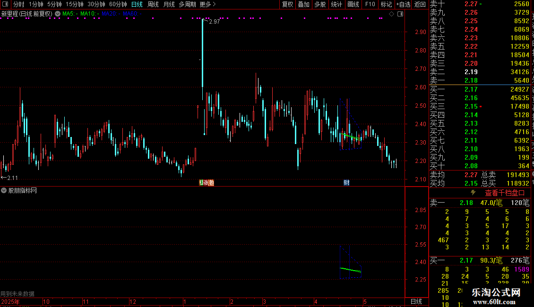Click the 复权 adjustment button
Screen dimensions: 534x307
pyautogui.click(x=287, y=4)
